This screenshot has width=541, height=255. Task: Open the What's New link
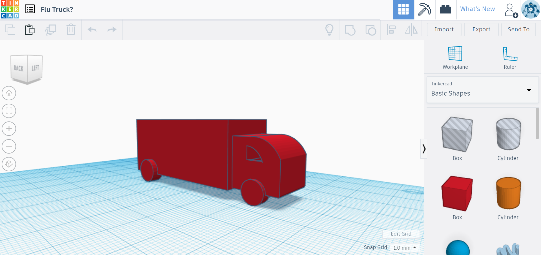pyautogui.click(x=477, y=9)
